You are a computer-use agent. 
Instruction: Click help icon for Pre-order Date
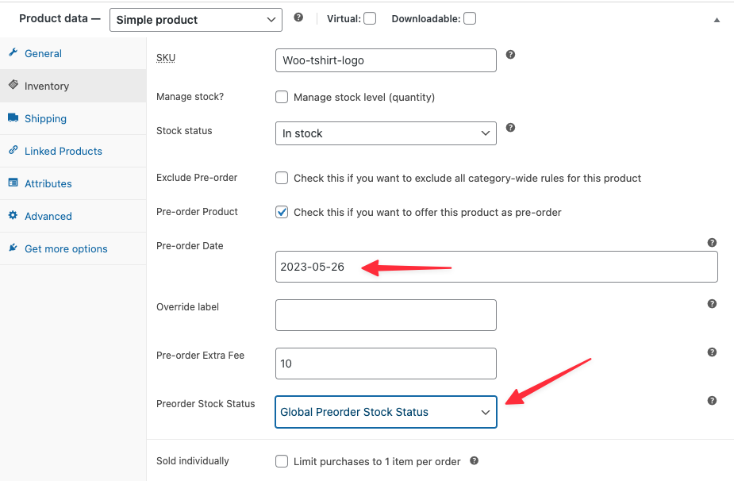(712, 243)
